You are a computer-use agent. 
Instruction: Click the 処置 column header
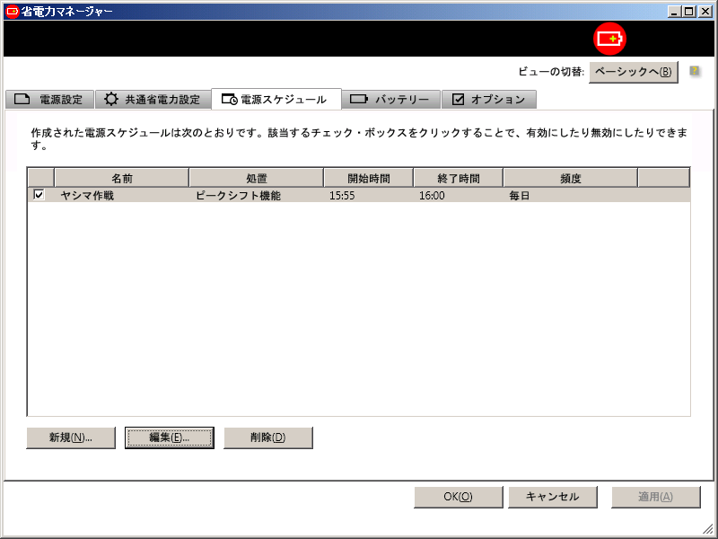(x=256, y=178)
